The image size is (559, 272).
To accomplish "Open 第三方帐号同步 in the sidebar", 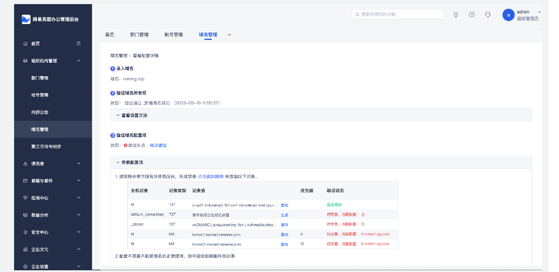I will (x=46, y=147).
